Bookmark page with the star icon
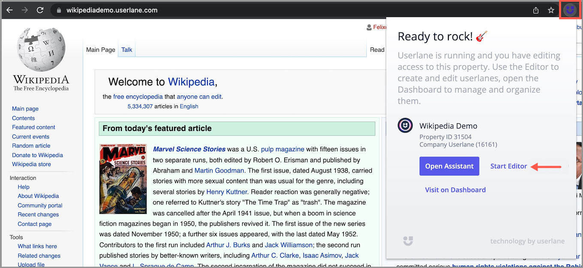 click(551, 10)
